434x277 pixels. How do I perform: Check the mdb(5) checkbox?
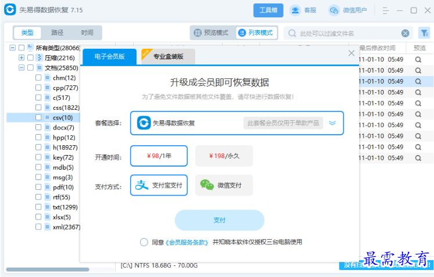tap(38, 167)
